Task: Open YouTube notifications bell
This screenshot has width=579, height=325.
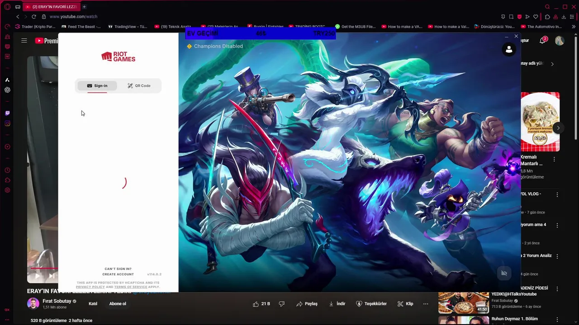Action: click(542, 41)
